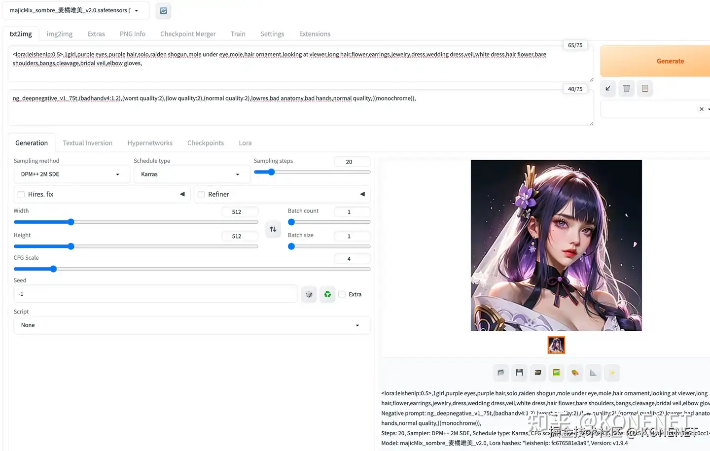The image size is (710, 451).
Task: Click the Seed input field
Action: point(155,294)
